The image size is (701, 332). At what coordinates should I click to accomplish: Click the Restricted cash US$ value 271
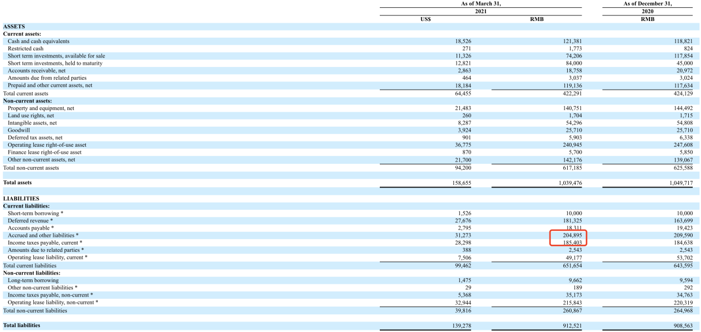466,49
